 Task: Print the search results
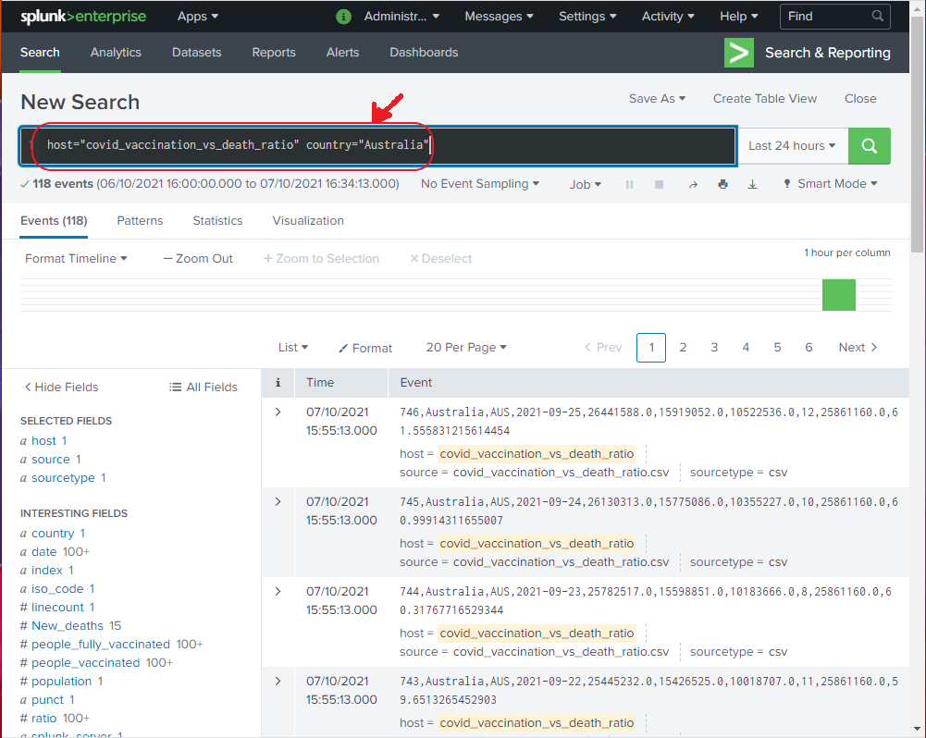point(722,184)
